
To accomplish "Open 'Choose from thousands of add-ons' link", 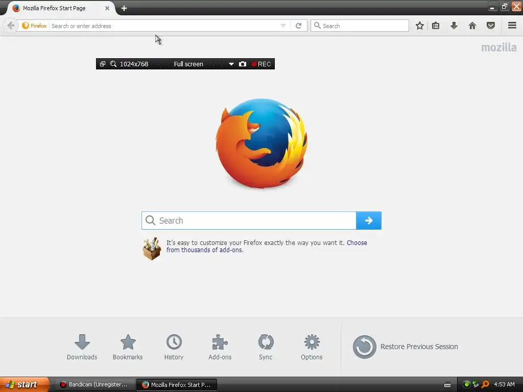I will pos(267,247).
